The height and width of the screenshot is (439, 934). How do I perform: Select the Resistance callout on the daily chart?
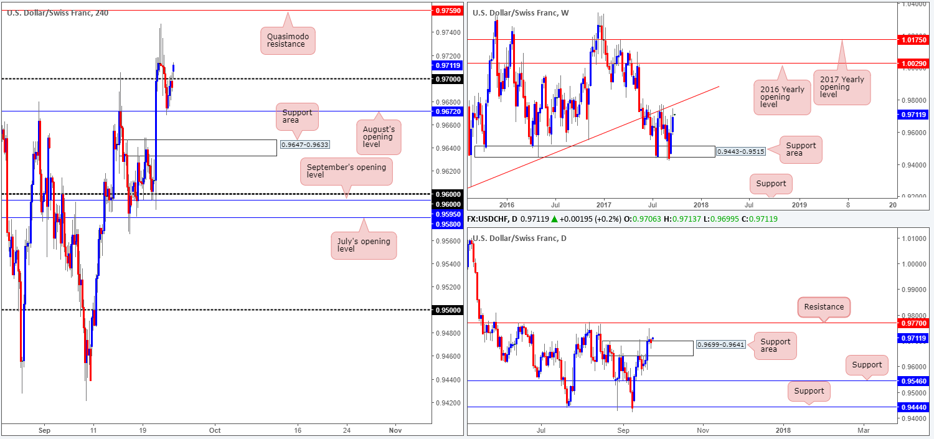click(824, 306)
